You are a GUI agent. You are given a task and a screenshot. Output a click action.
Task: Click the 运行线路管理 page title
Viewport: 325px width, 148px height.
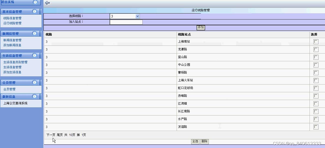pyautogui.click(x=201, y=10)
